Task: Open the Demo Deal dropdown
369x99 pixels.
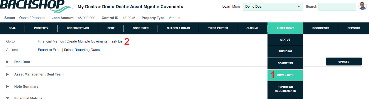Action: (x=273, y=7)
